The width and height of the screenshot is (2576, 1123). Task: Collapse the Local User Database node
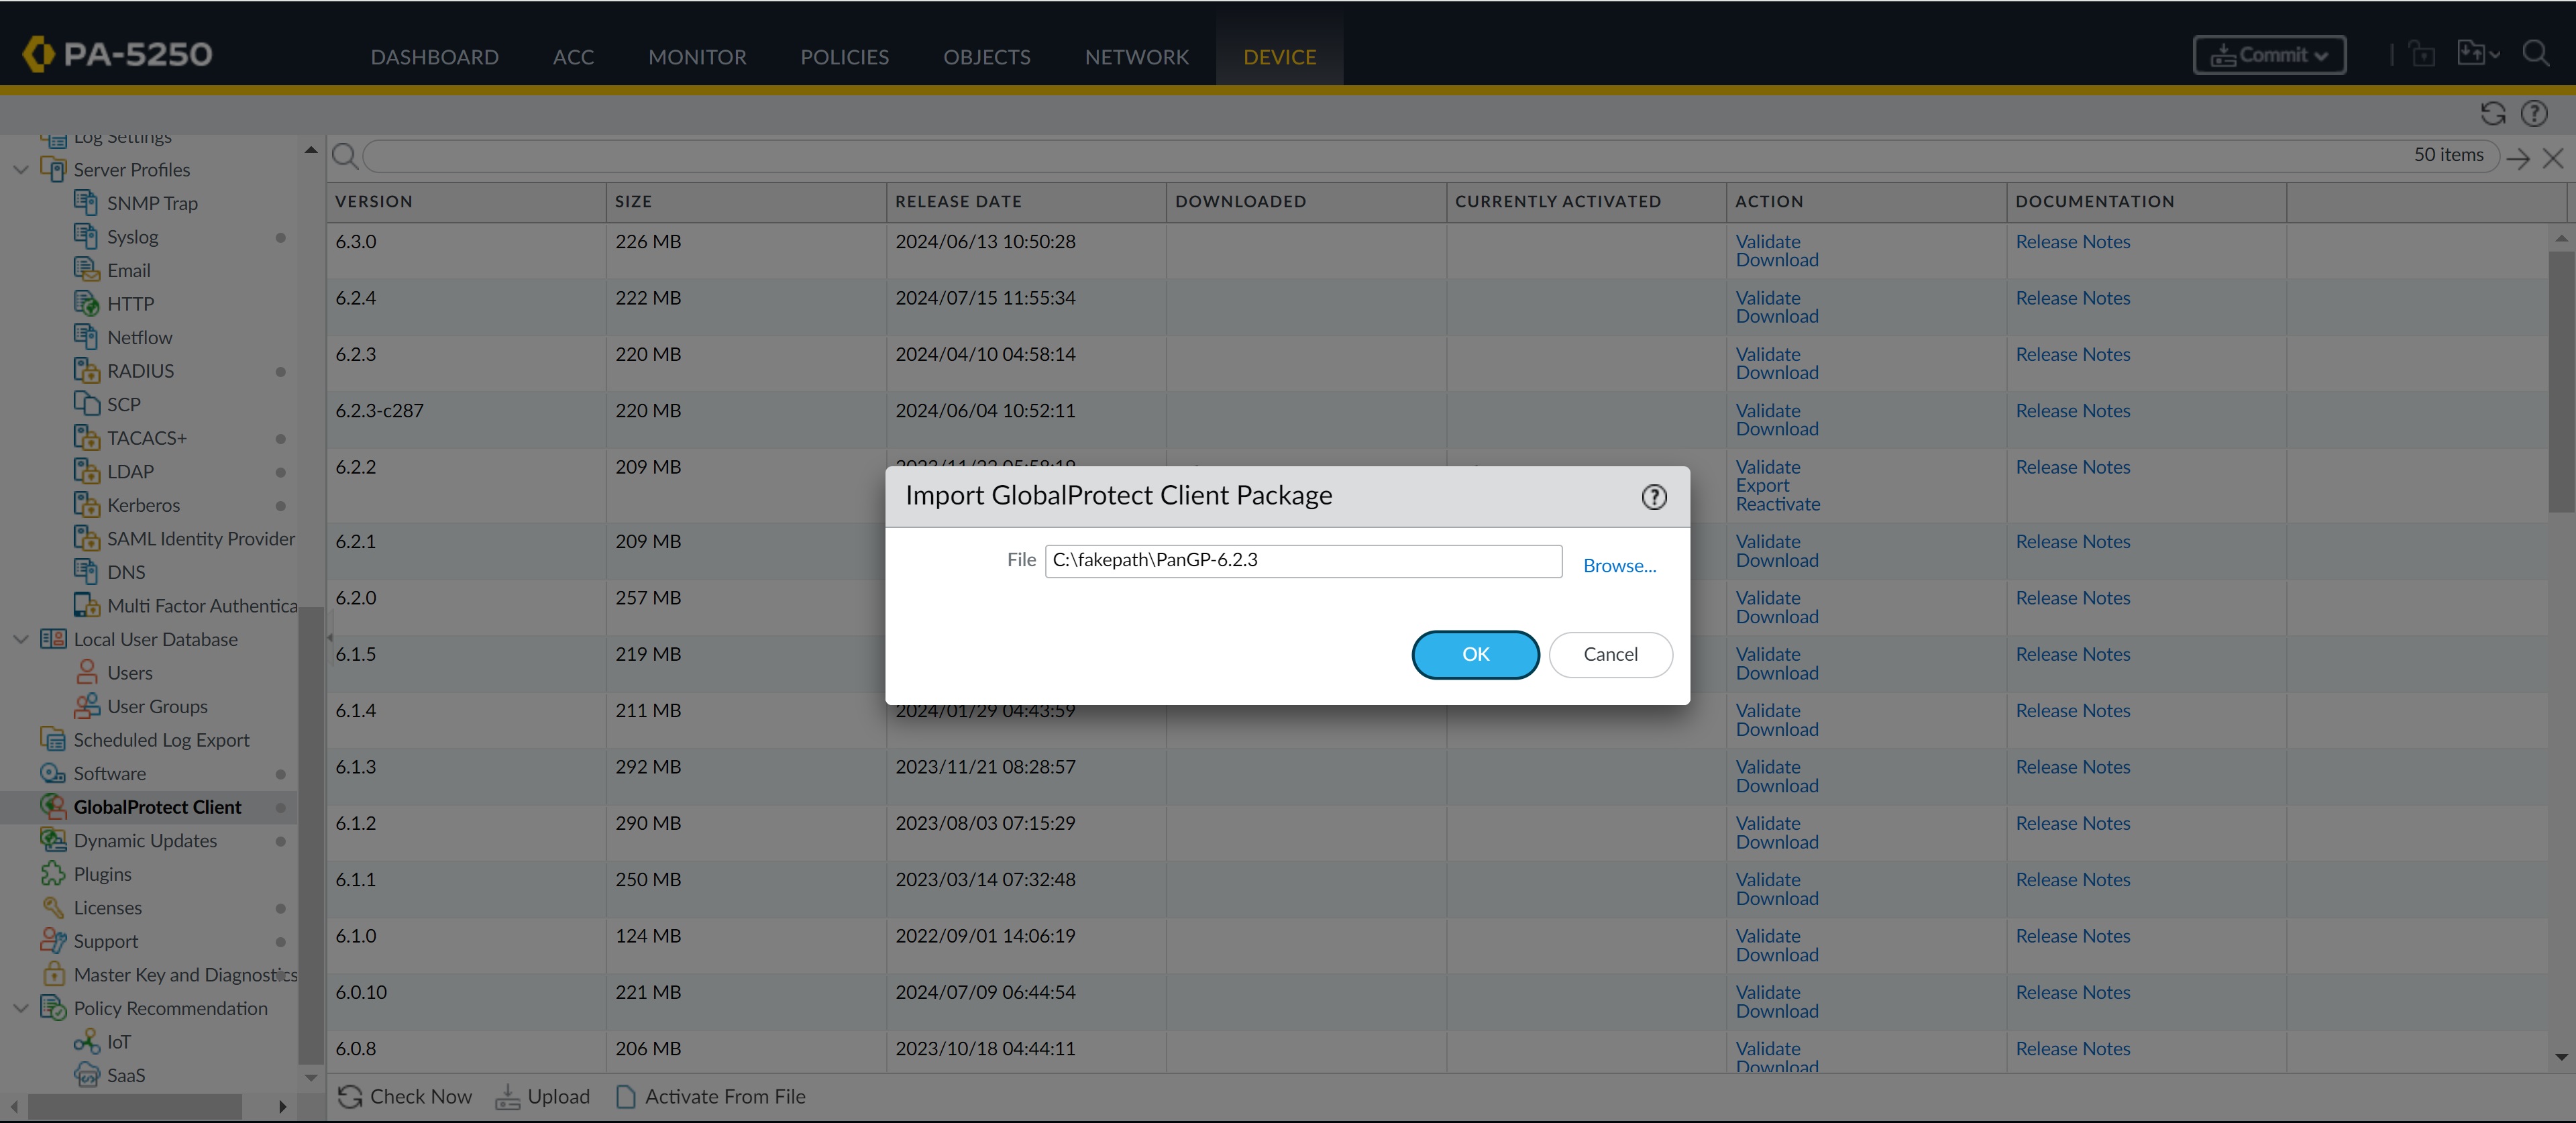coord(20,639)
